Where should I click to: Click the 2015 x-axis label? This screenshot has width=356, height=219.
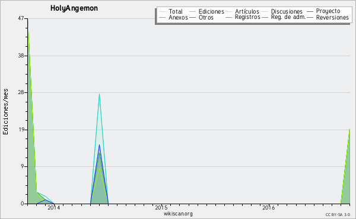161,207
